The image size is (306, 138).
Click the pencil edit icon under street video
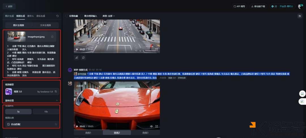tap(77, 58)
